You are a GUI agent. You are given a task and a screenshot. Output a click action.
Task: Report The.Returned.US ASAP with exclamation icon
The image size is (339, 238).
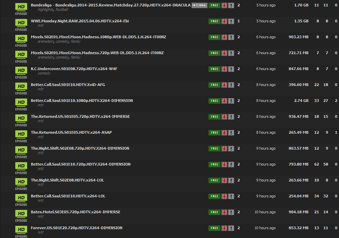[x=231, y=133]
